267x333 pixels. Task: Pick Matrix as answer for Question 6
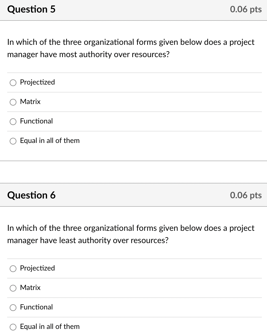[13, 288]
